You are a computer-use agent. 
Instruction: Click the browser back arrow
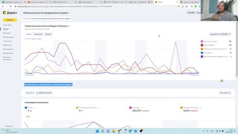click(x=3, y=7)
